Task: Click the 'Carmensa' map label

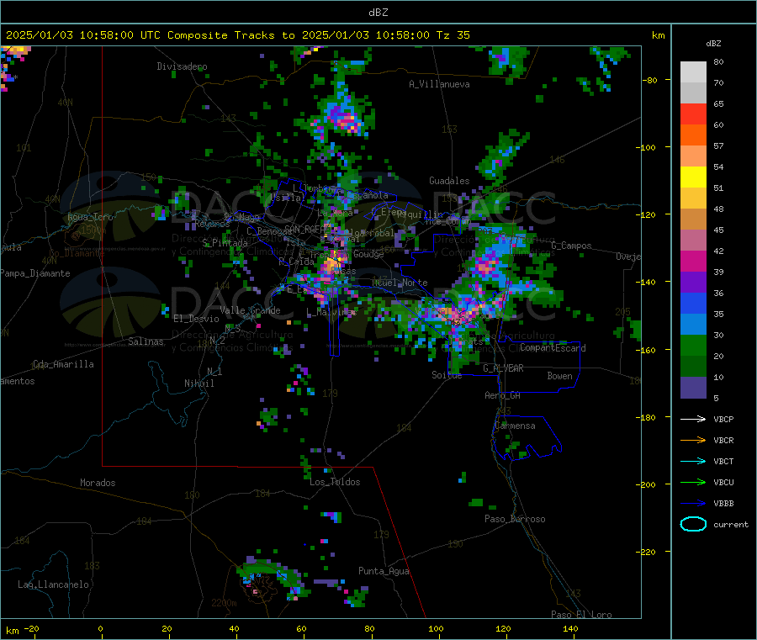Action: (x=515, y=426)
